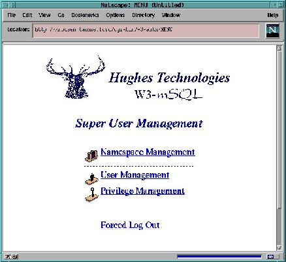Click the scrollbar down arrow
The image size is (286, 262).
pos(279,248)
